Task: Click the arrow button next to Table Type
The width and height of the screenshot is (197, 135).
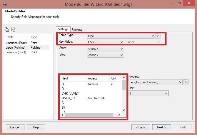Action: coord(158,36)
